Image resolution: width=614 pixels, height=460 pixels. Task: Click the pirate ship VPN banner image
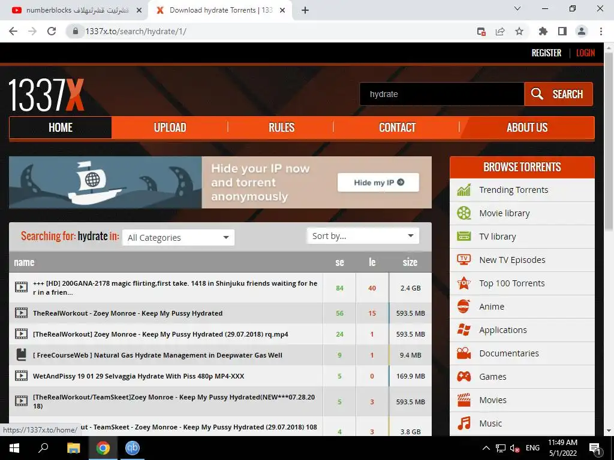[106, 182]
